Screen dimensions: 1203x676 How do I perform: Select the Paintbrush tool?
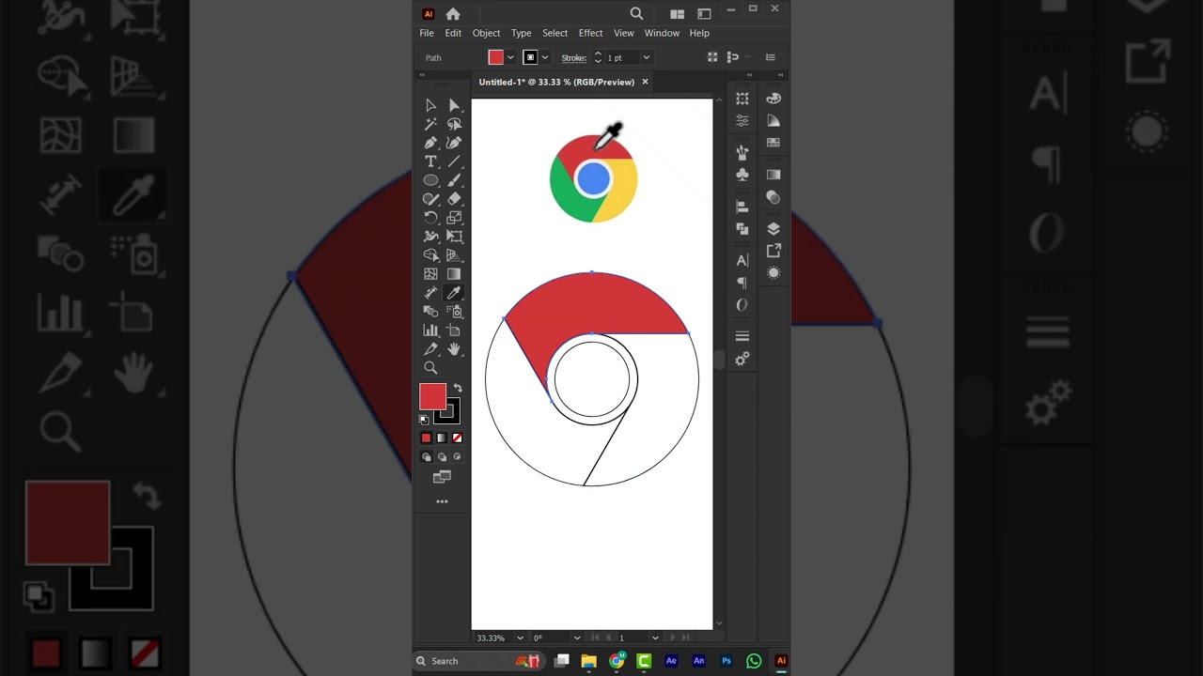(454, 180)
